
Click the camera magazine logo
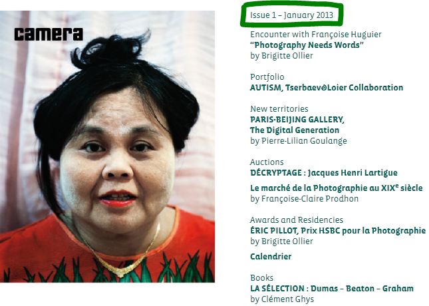(x=49, y=34)
